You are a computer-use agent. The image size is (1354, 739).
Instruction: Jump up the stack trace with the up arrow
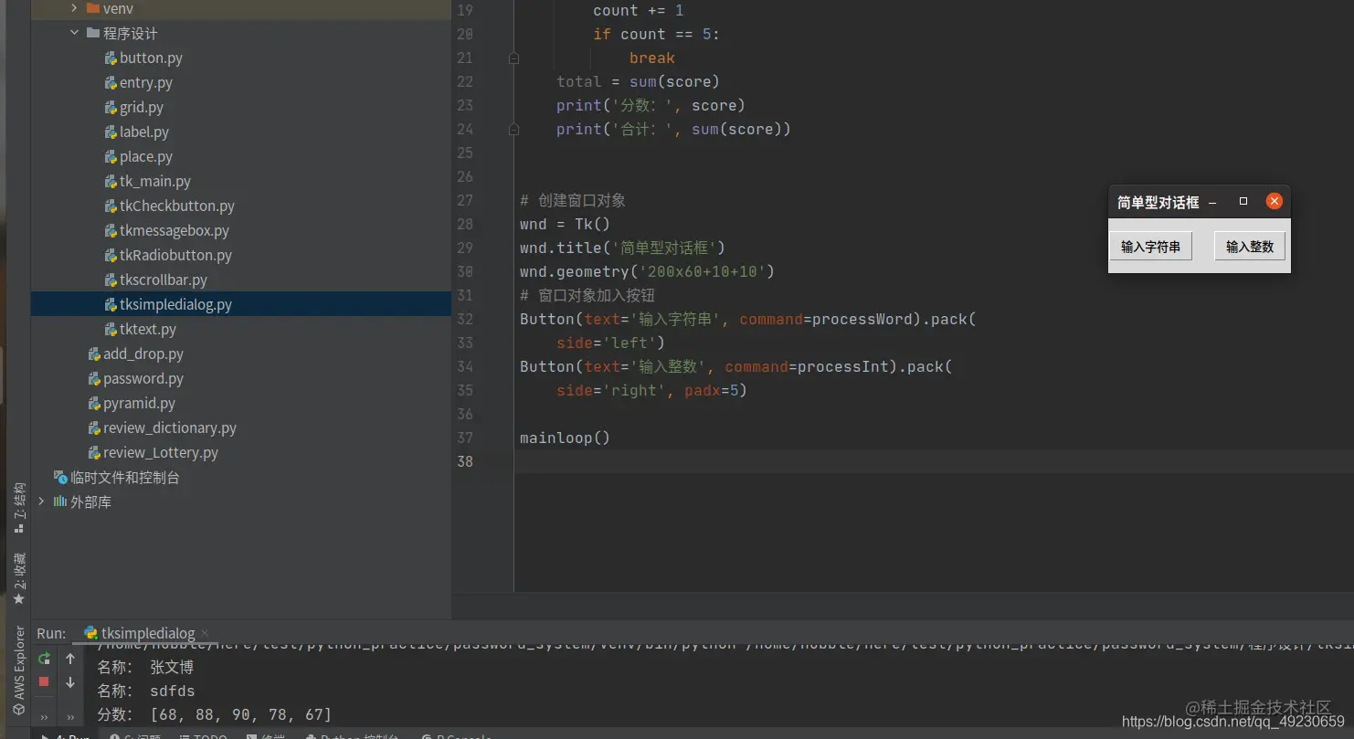point(70,659)
